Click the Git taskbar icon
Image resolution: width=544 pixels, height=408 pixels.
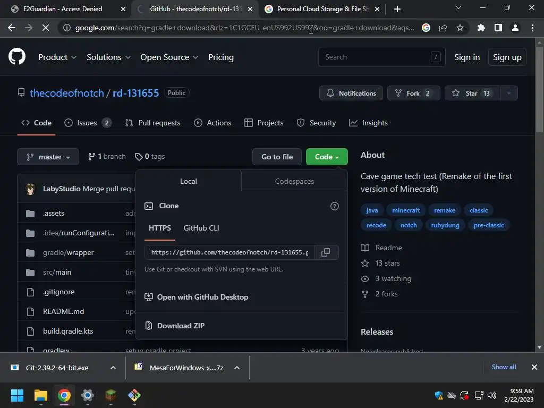[x=134, y=395]
